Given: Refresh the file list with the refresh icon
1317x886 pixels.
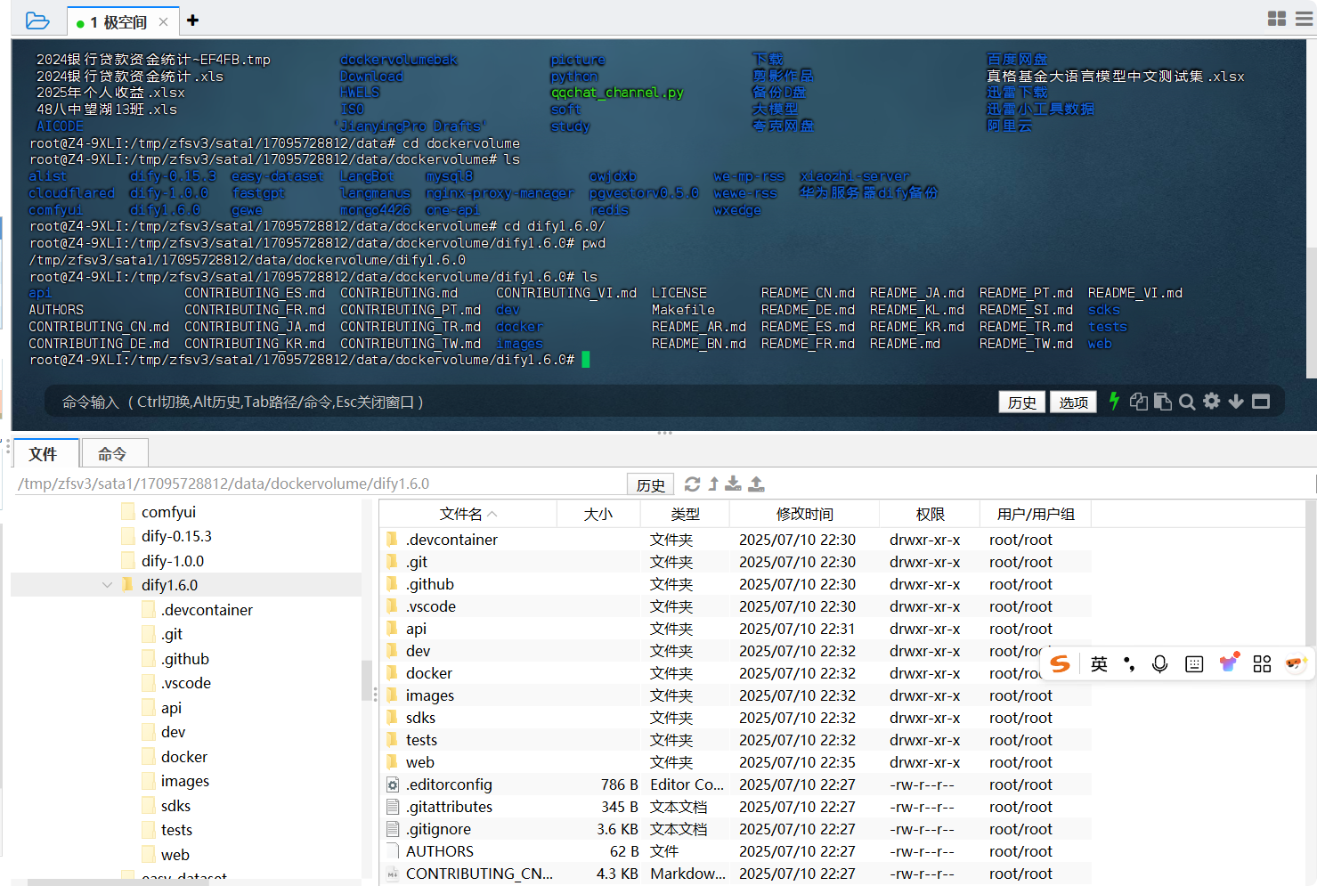Looking at the screenshot, I should click(x=693, y=484).
